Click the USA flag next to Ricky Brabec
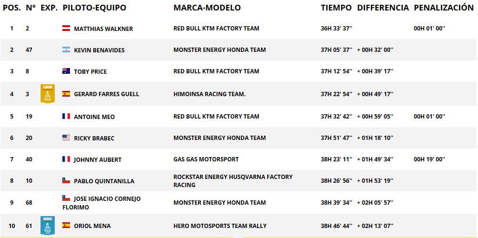Image resolution: width=478 pixels, height=238 pixels. pyautogui.click(x=66, y=138)
